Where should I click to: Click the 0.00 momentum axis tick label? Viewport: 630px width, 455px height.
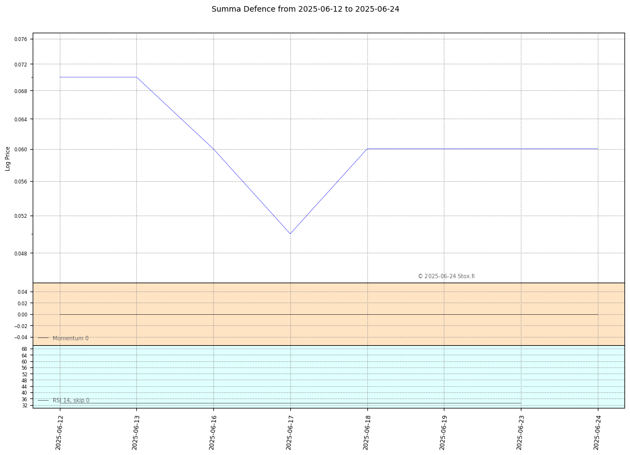pos(23,315)
